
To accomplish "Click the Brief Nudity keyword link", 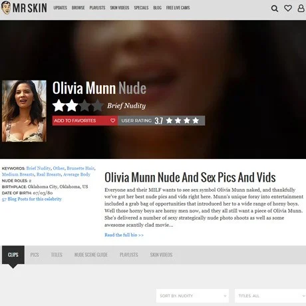I will (x=39, y=168).
